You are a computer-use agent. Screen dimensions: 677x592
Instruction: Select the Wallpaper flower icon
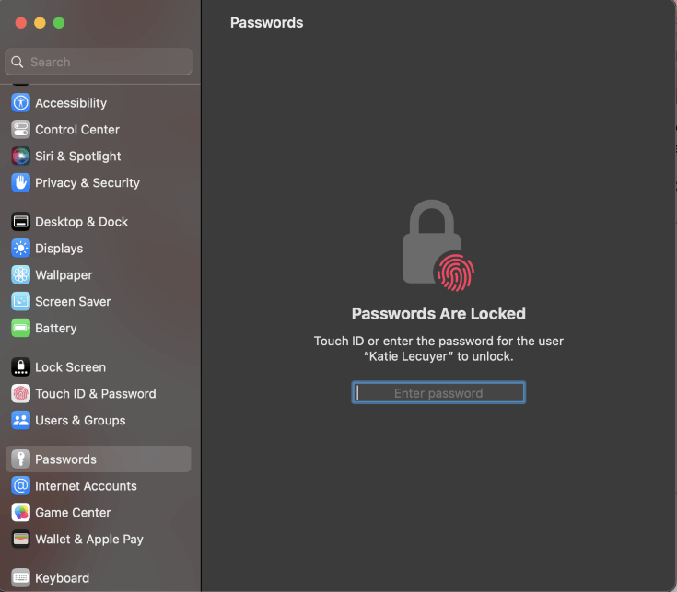coord(20,275)
